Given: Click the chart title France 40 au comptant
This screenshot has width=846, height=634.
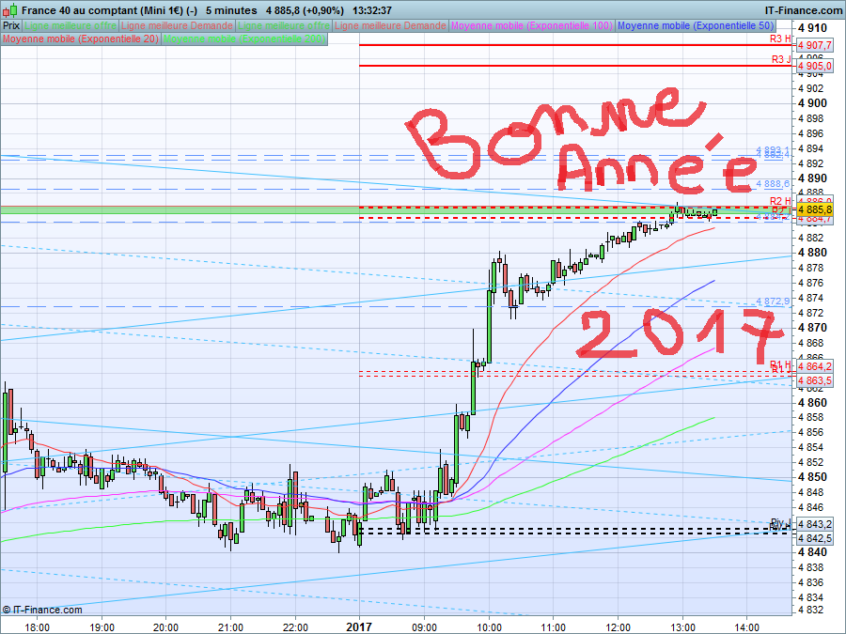Looking at the screenshot, I should 110,10.
